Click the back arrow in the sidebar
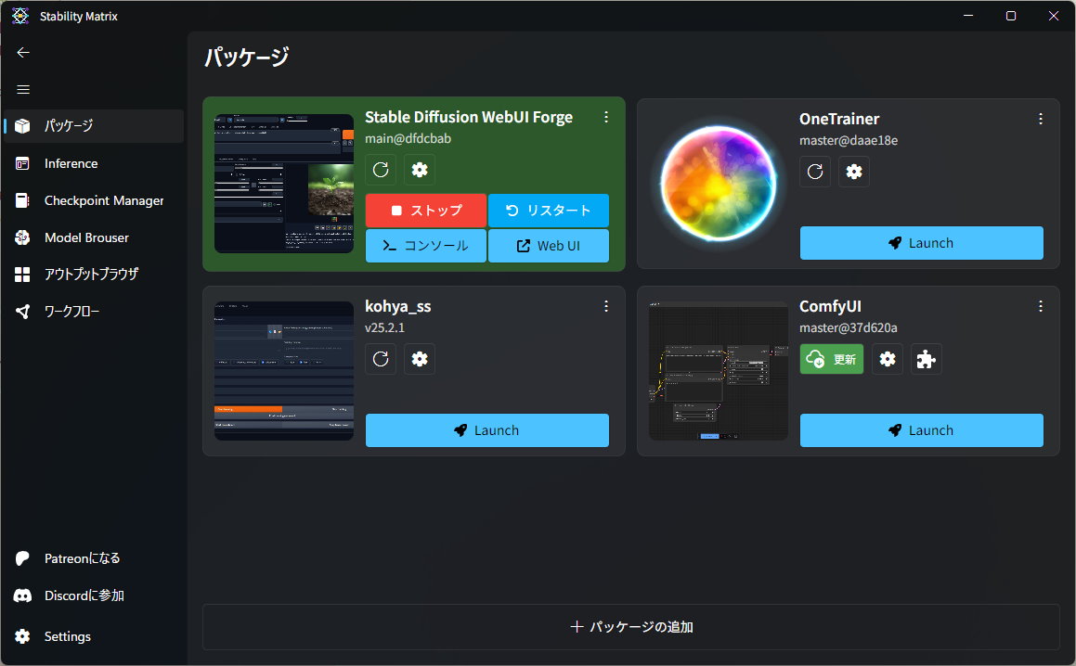 [x=23, y=53]
